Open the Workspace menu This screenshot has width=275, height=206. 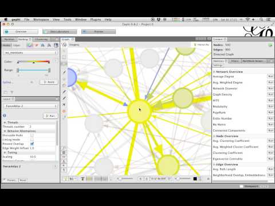(x=41, y=19)
